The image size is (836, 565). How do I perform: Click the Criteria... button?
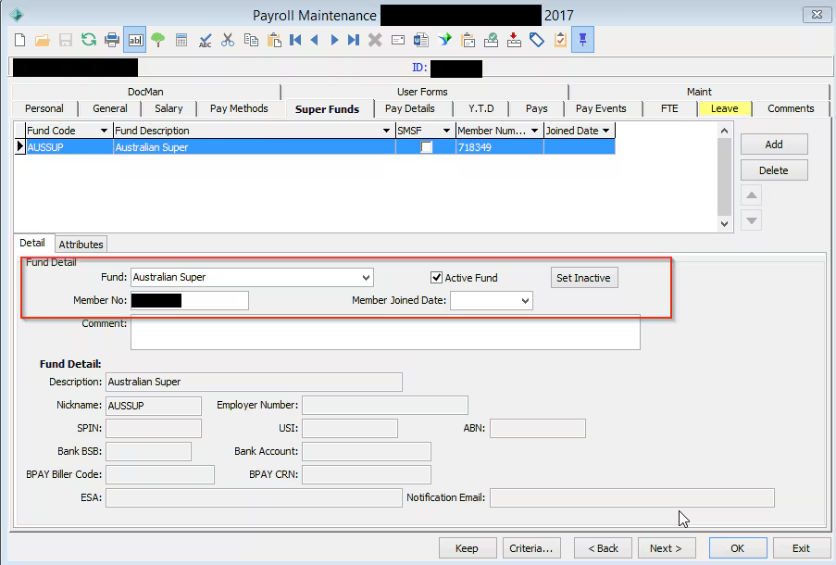coord(531,548)
